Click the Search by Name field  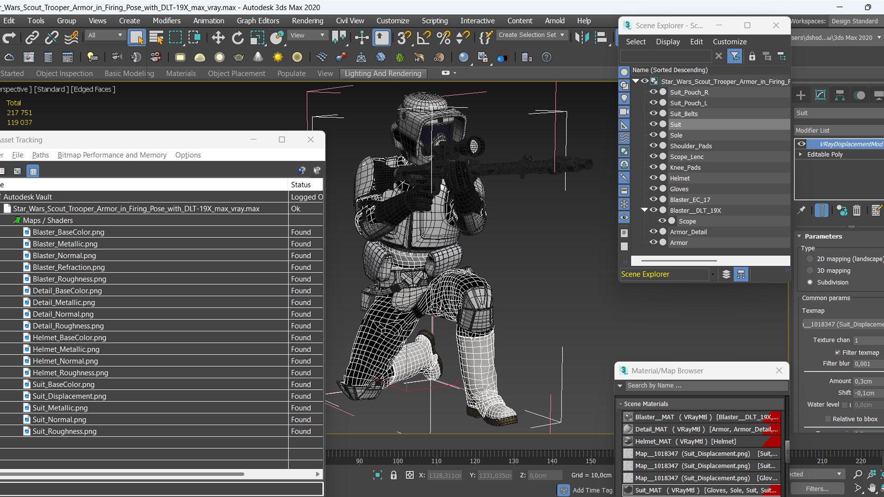(706, 386)
